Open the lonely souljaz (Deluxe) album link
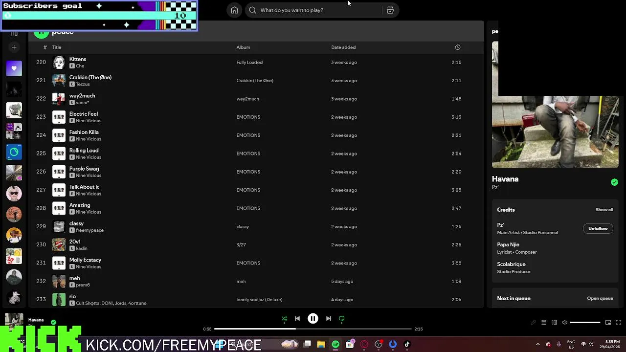 [259, 300]
